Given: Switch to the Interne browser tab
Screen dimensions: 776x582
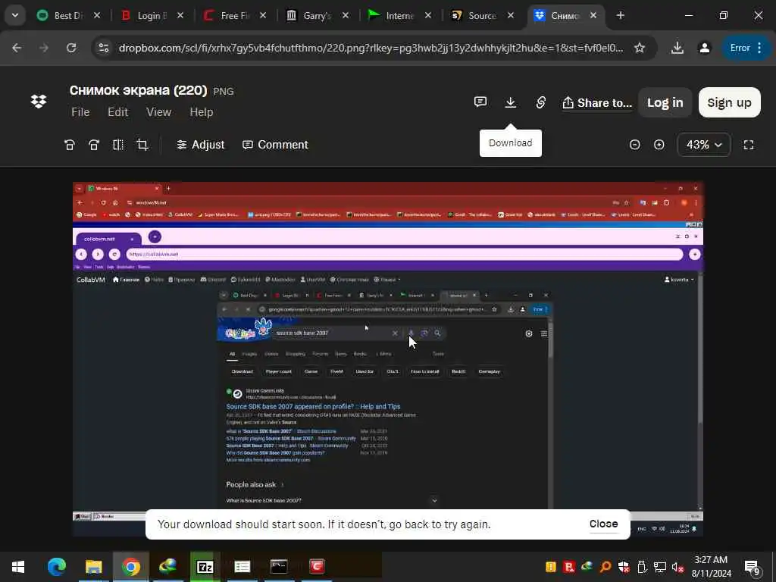Looking at the screenshot, I should coord(399,15).
